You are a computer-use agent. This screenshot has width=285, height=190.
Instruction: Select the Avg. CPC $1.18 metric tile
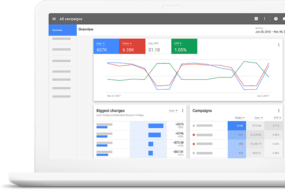click(x=158, y=47)
